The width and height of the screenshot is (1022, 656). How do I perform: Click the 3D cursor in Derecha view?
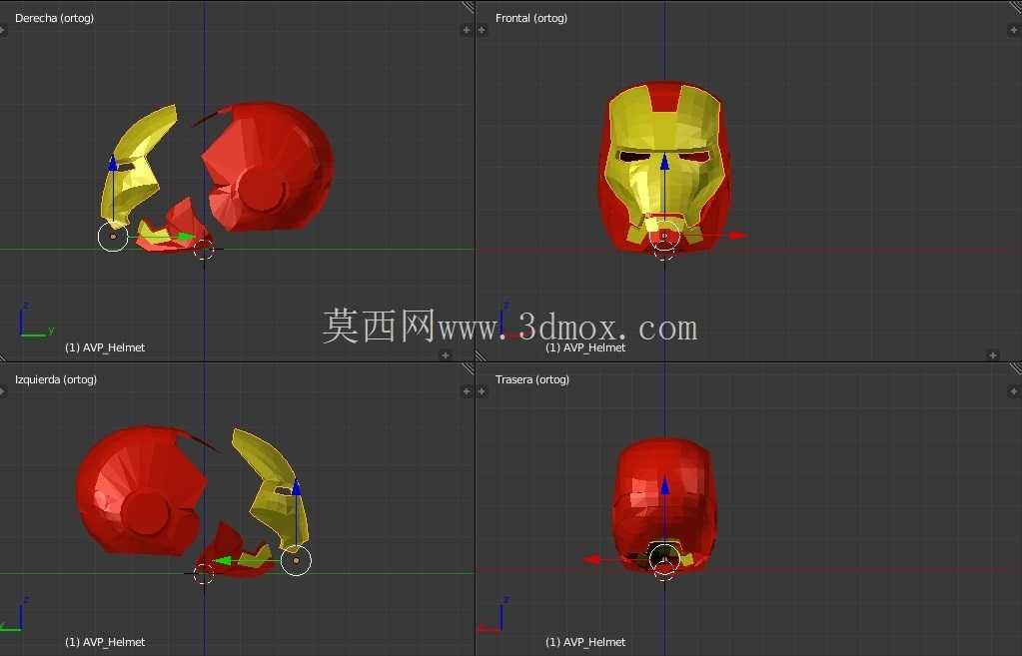pyautogui.click(x=204, y=249)
